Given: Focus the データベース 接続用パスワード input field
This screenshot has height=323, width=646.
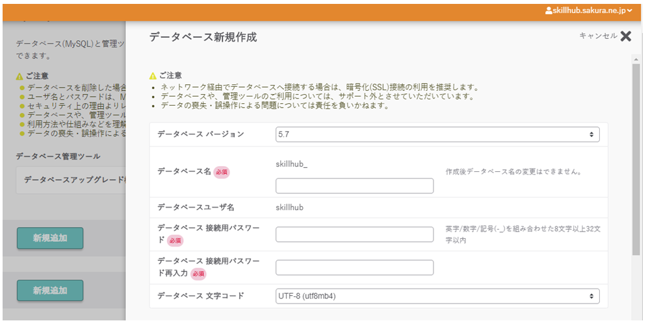Looking at the screenshot, I should 354,234.
